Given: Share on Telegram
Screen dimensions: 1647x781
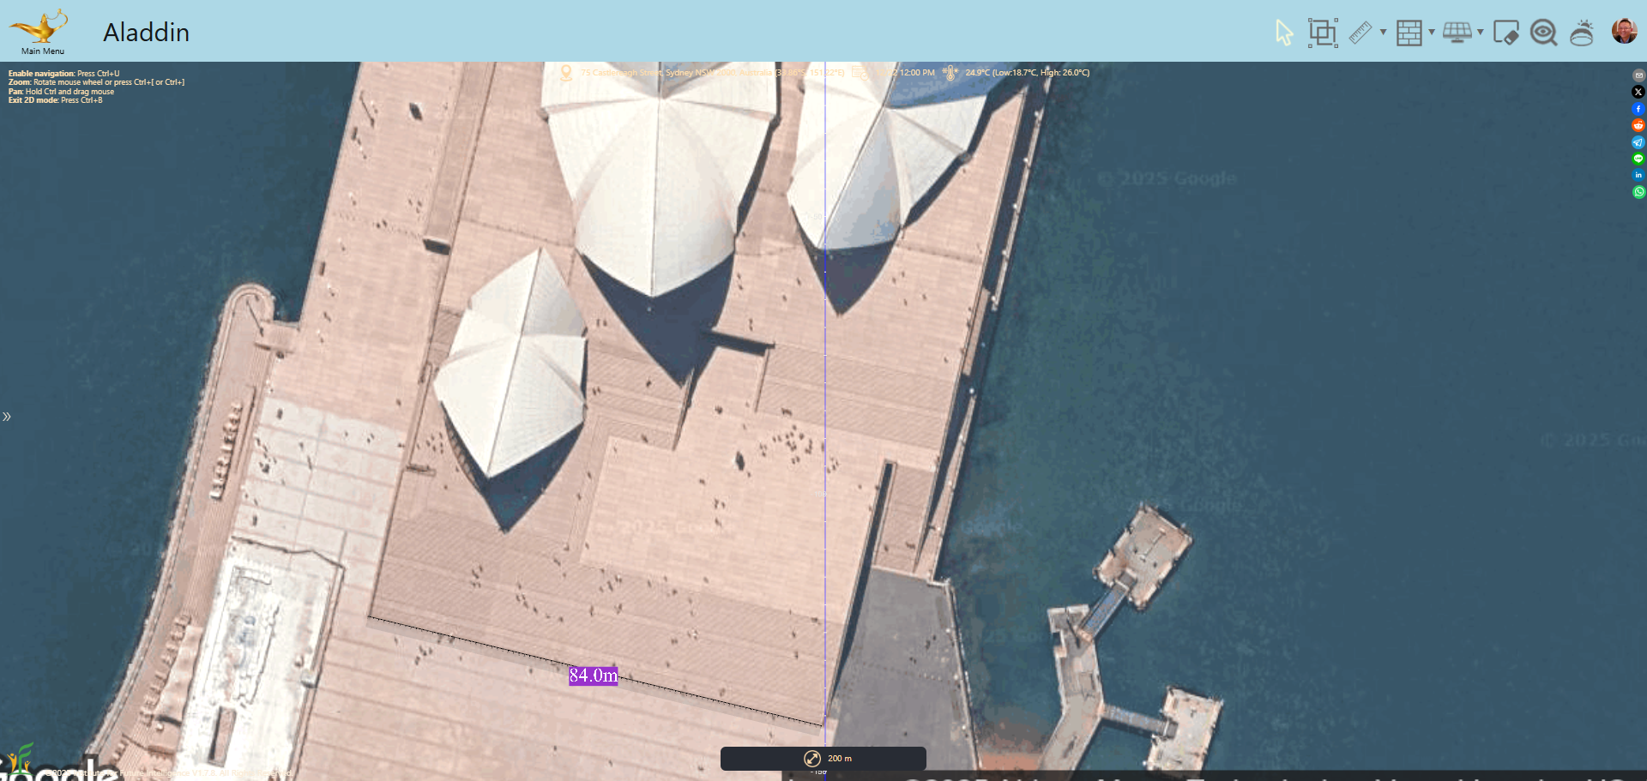Looking at the screenshot, I should click(x=1638, y=142).
